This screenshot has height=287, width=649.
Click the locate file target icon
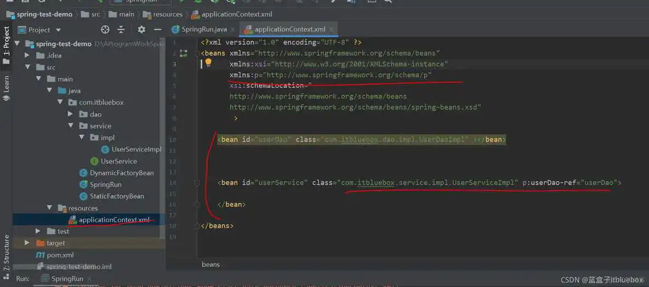point(105,30)
